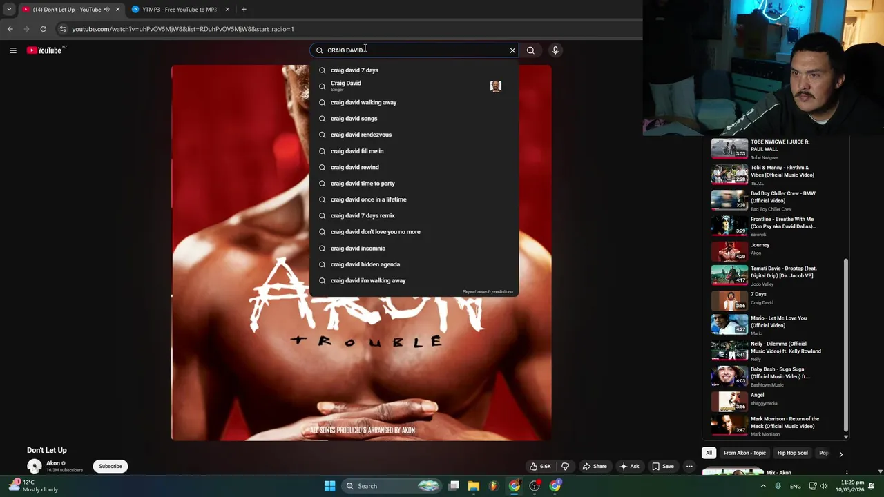This screenshot has height=497, width=884.
Task: Close the YTMP3 tab
Action: point(227,10)
